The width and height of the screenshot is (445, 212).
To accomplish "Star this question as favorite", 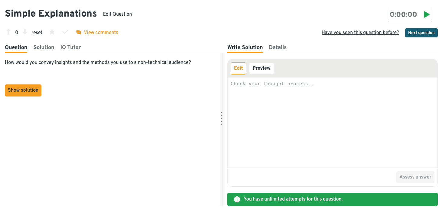I will point(52,32).
